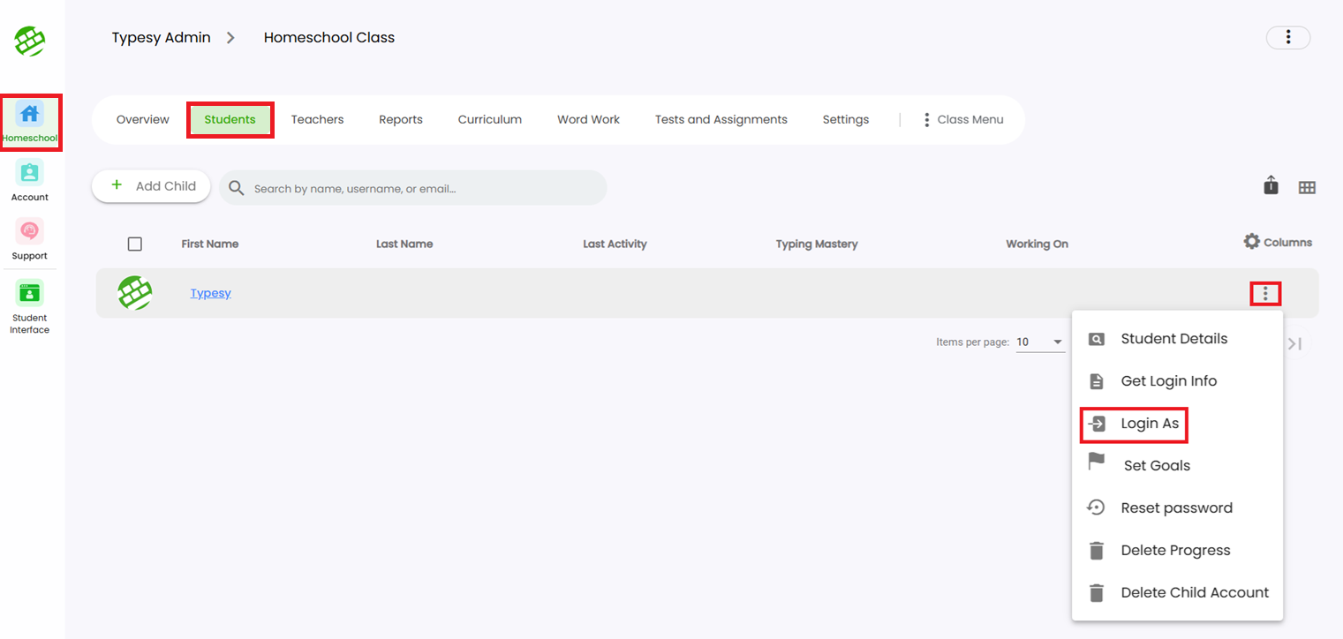Image resolution: width=1343 pixels, height=639 pixels.
Task: Switch to Tests and Assignments tab
Action: click(721, 119)
